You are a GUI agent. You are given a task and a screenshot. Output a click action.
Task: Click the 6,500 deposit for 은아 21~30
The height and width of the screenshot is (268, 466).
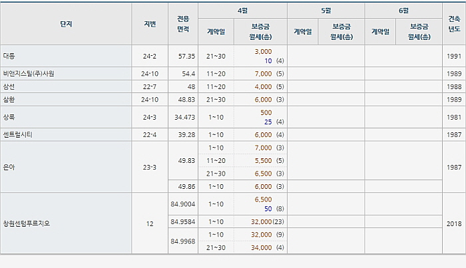[264, 174]
